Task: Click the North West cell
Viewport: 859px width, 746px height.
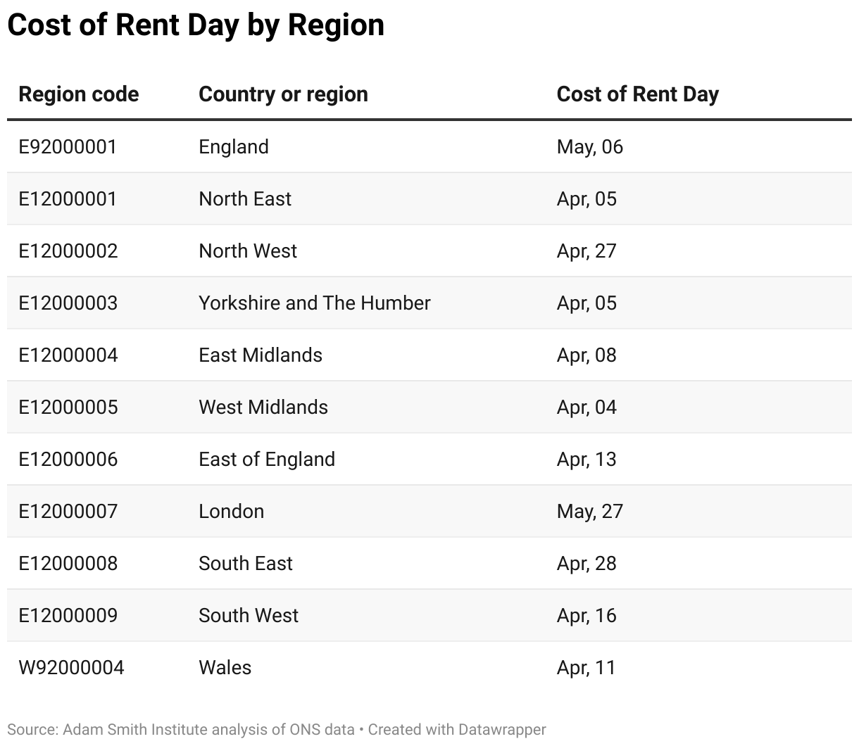Action: pyautogui.click(x=248, y=251)
